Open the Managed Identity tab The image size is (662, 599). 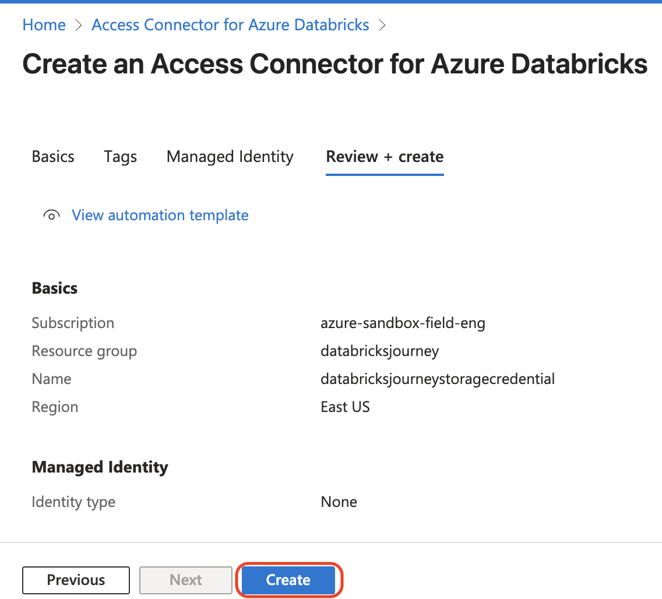click(x=230, y=157)
